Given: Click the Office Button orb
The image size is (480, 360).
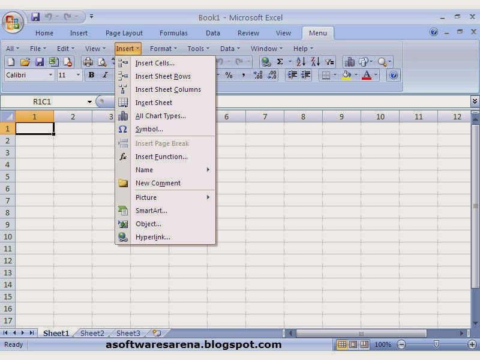Looking at the screenshot, I should click(x=13, y=22).
